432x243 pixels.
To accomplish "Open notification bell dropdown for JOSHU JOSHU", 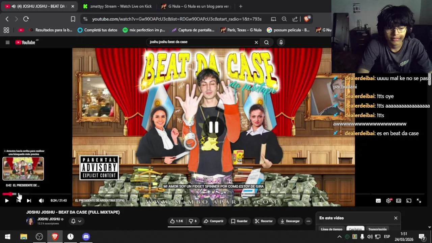I will (x=76, y=221).
